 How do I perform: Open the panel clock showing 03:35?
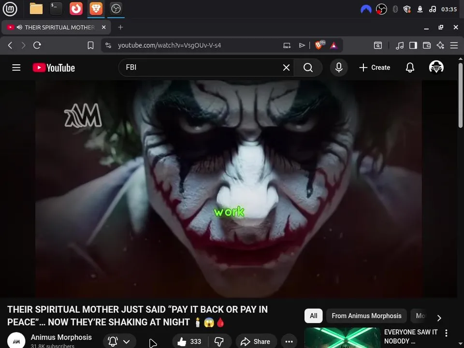449,9
